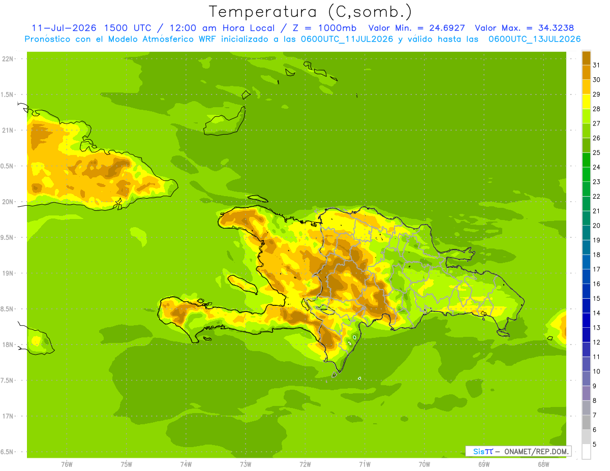Click the latitude label '20N'

[x=9, y=202]
